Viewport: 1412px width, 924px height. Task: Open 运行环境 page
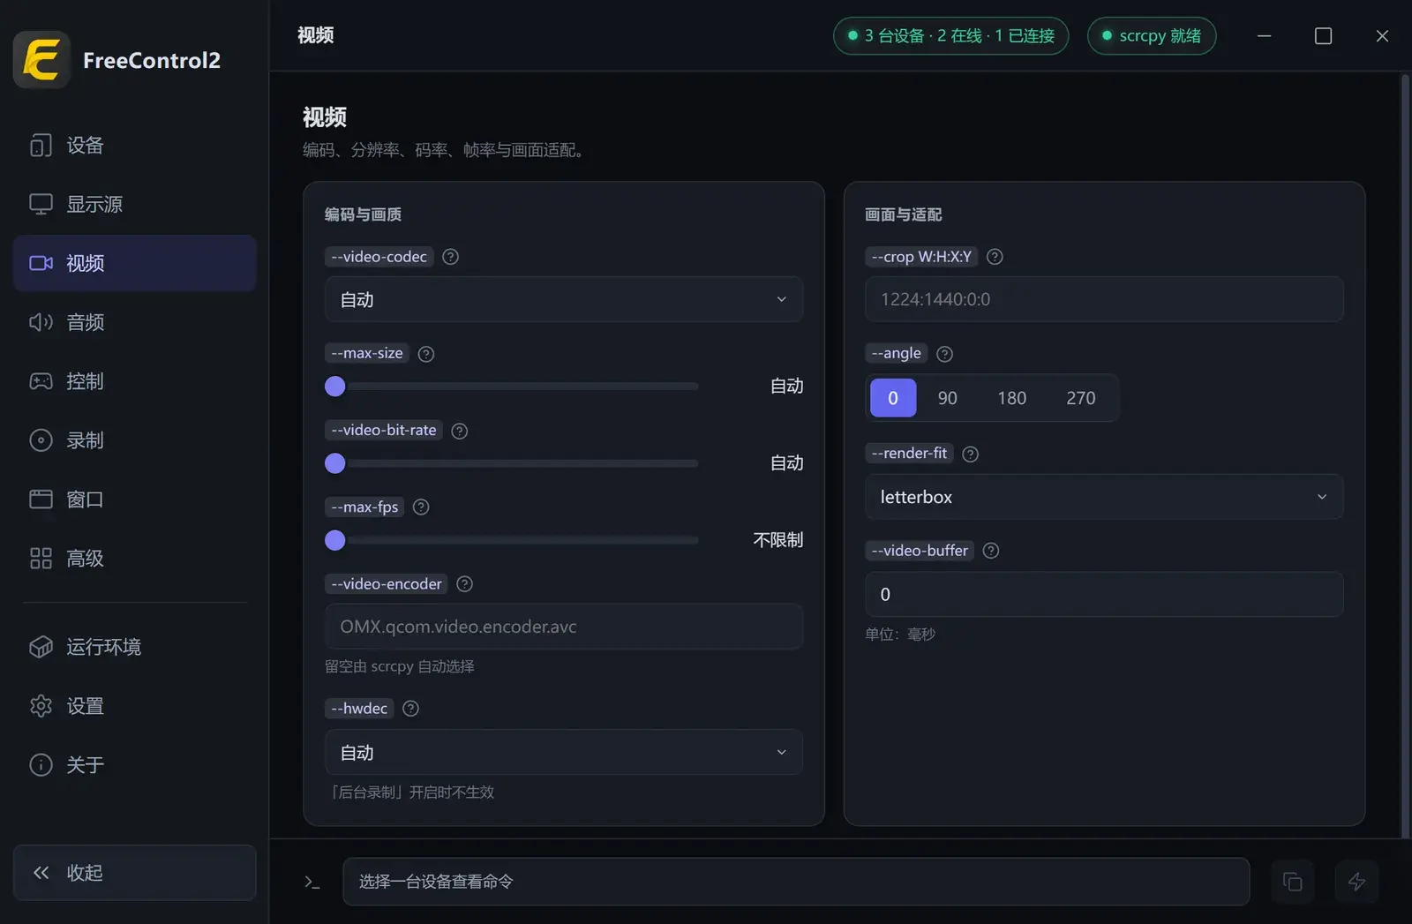click(135, 647)
